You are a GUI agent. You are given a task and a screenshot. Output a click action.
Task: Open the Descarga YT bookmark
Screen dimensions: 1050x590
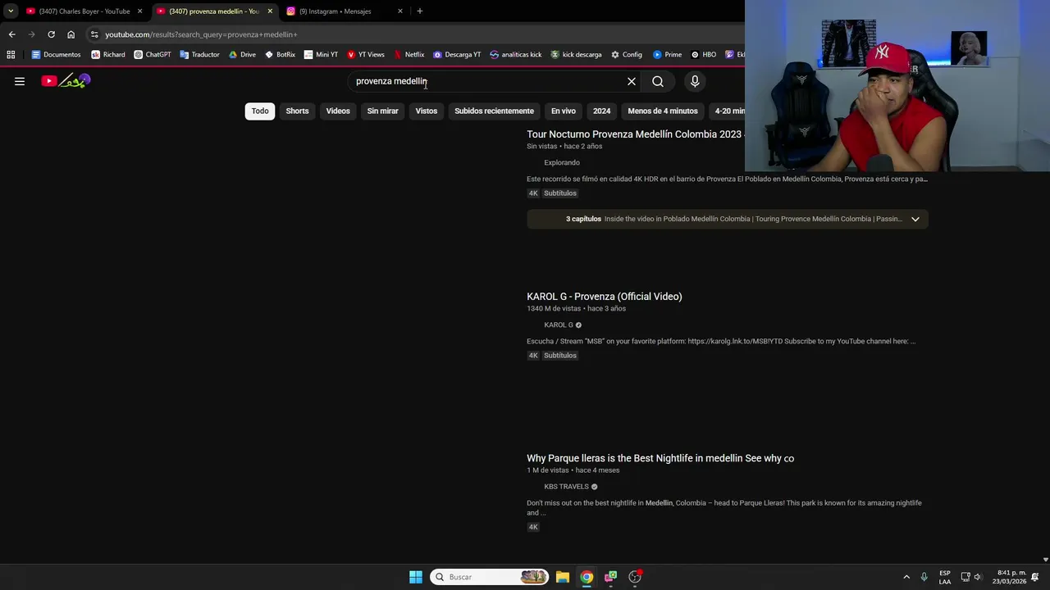pyautogui.click(x=457, y=55)
